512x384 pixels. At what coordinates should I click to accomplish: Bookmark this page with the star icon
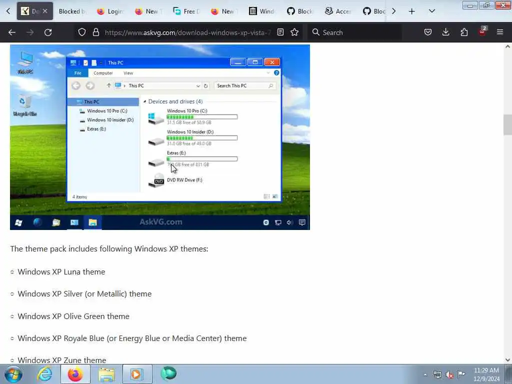tap(294, 32)
